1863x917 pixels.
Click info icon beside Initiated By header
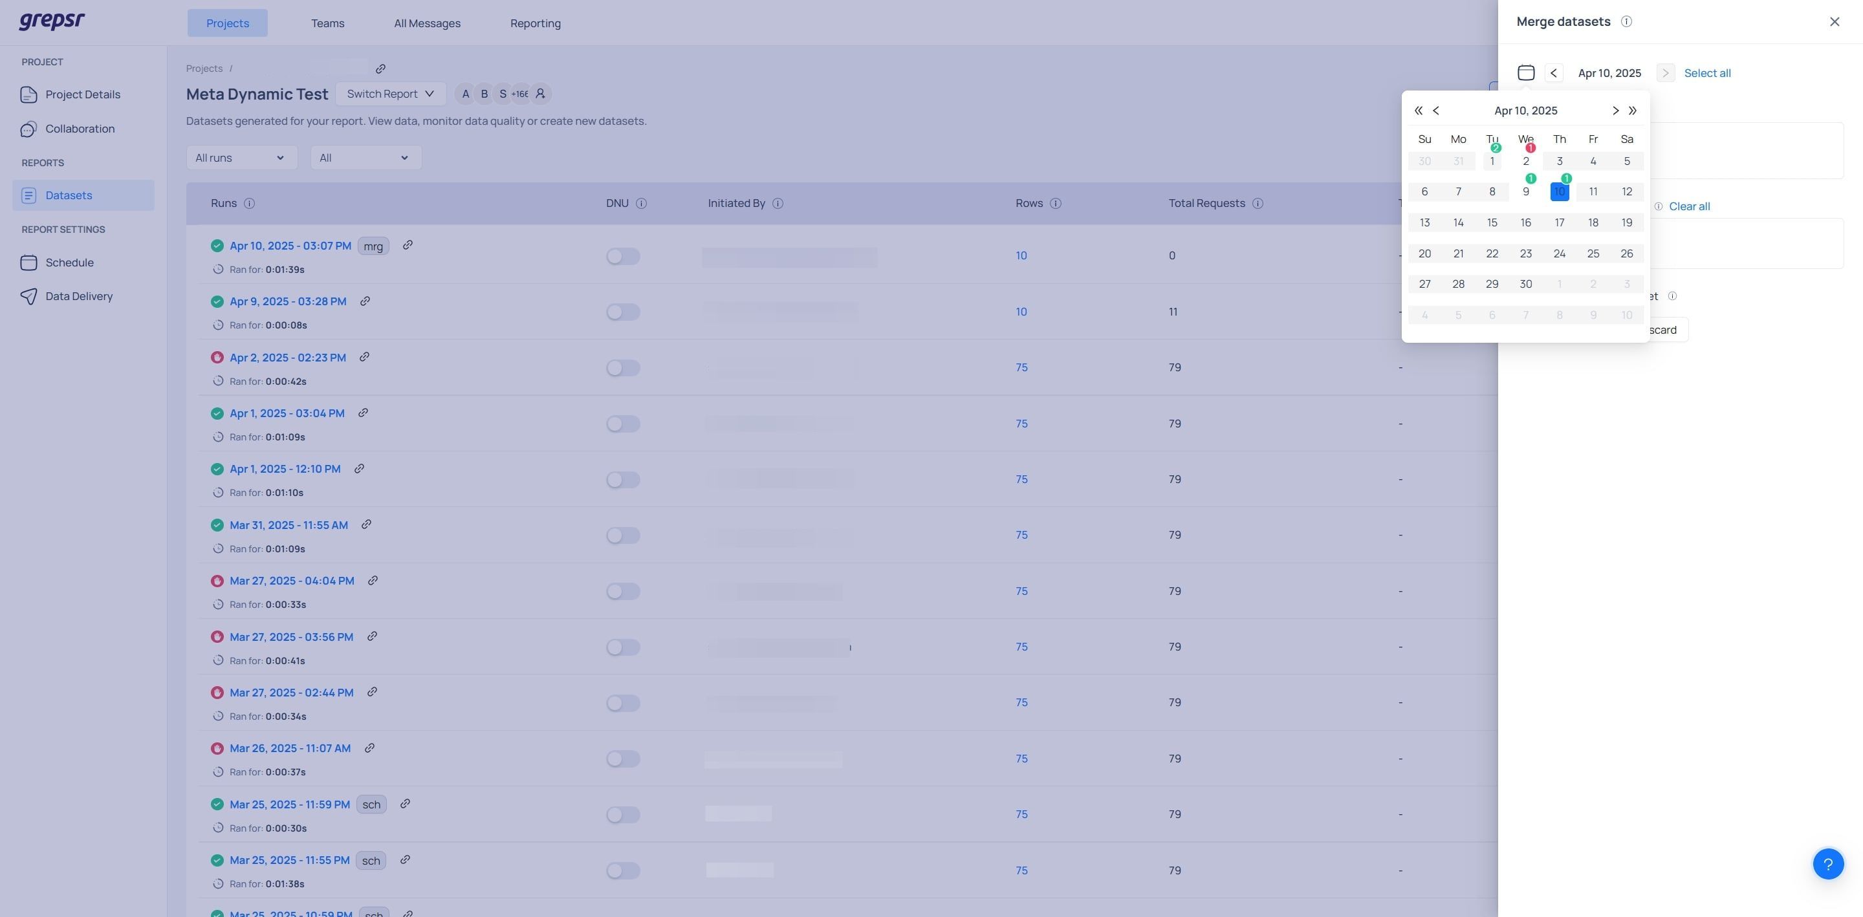click(778, 204)
